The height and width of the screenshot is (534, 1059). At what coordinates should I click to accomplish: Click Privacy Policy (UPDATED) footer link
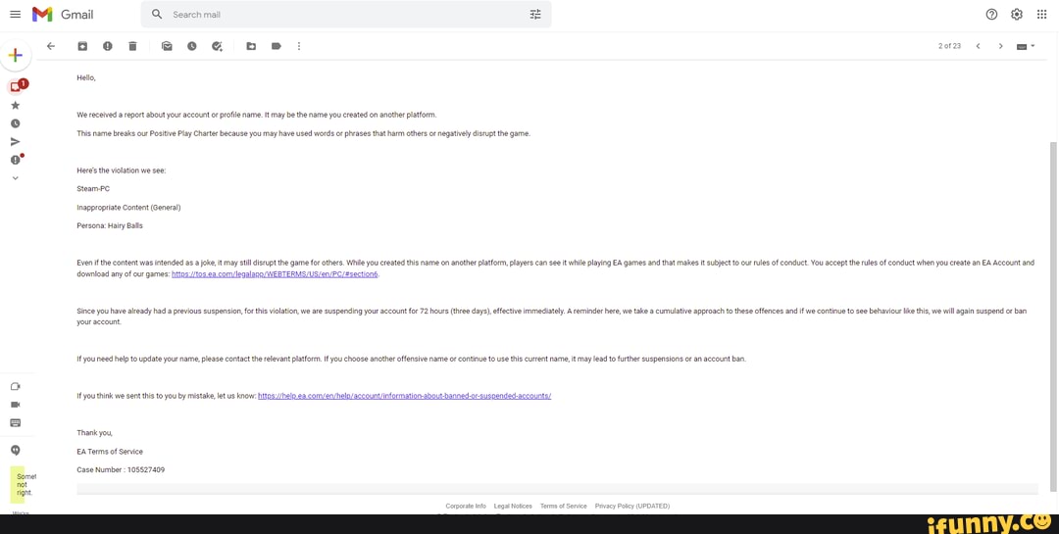pos(632,506)
